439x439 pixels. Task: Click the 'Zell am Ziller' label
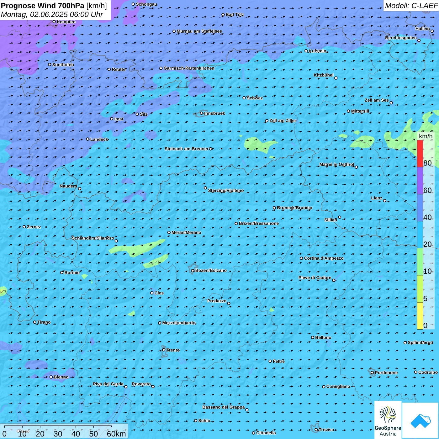tap(283, 120)
